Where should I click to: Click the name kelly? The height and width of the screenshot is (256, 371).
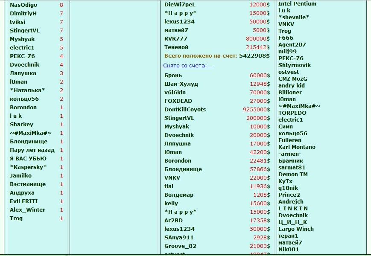click(171, 203)
